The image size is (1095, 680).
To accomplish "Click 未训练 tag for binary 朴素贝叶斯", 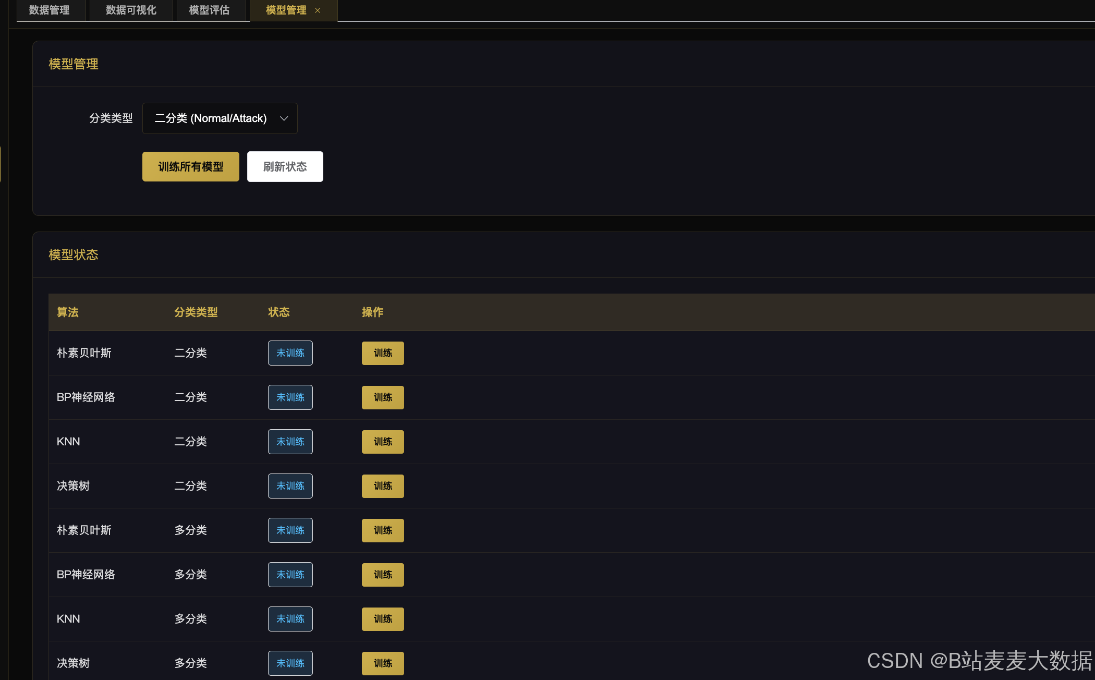I will [x=290, y=353].
